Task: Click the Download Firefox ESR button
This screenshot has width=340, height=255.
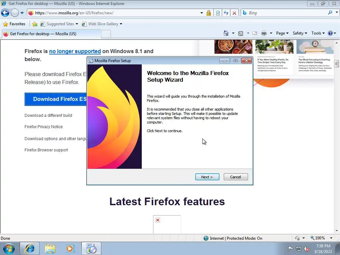Action: tap(55, 99)
